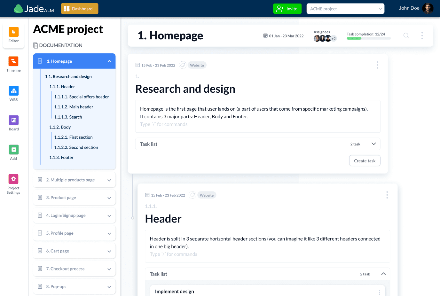Screen dimensions: 440x296
Task: Click the green Add icon in sidebar
Action: tap(13, 150)
